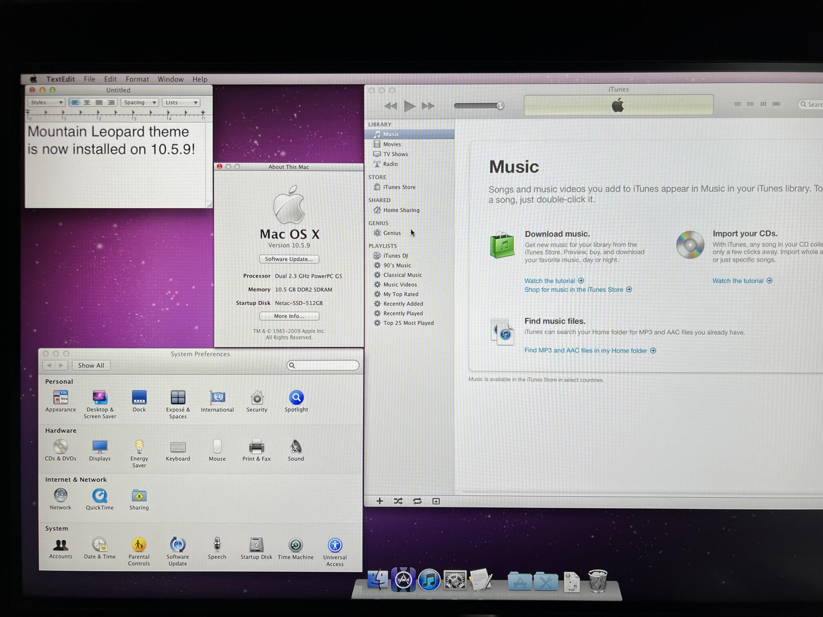This screenshot has width=823, height=617.
Task: Open the Mouse preference pane
Action: 217,451
